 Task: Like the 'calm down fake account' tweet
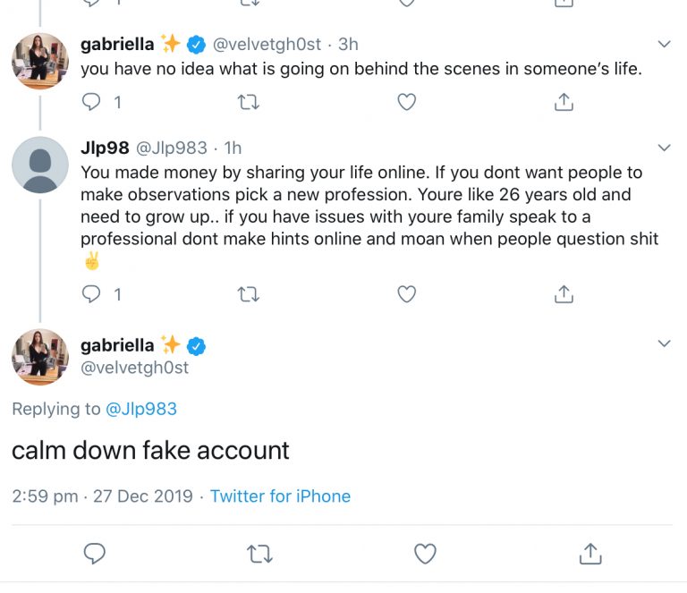pyautogui.click(x=425, y=554)
